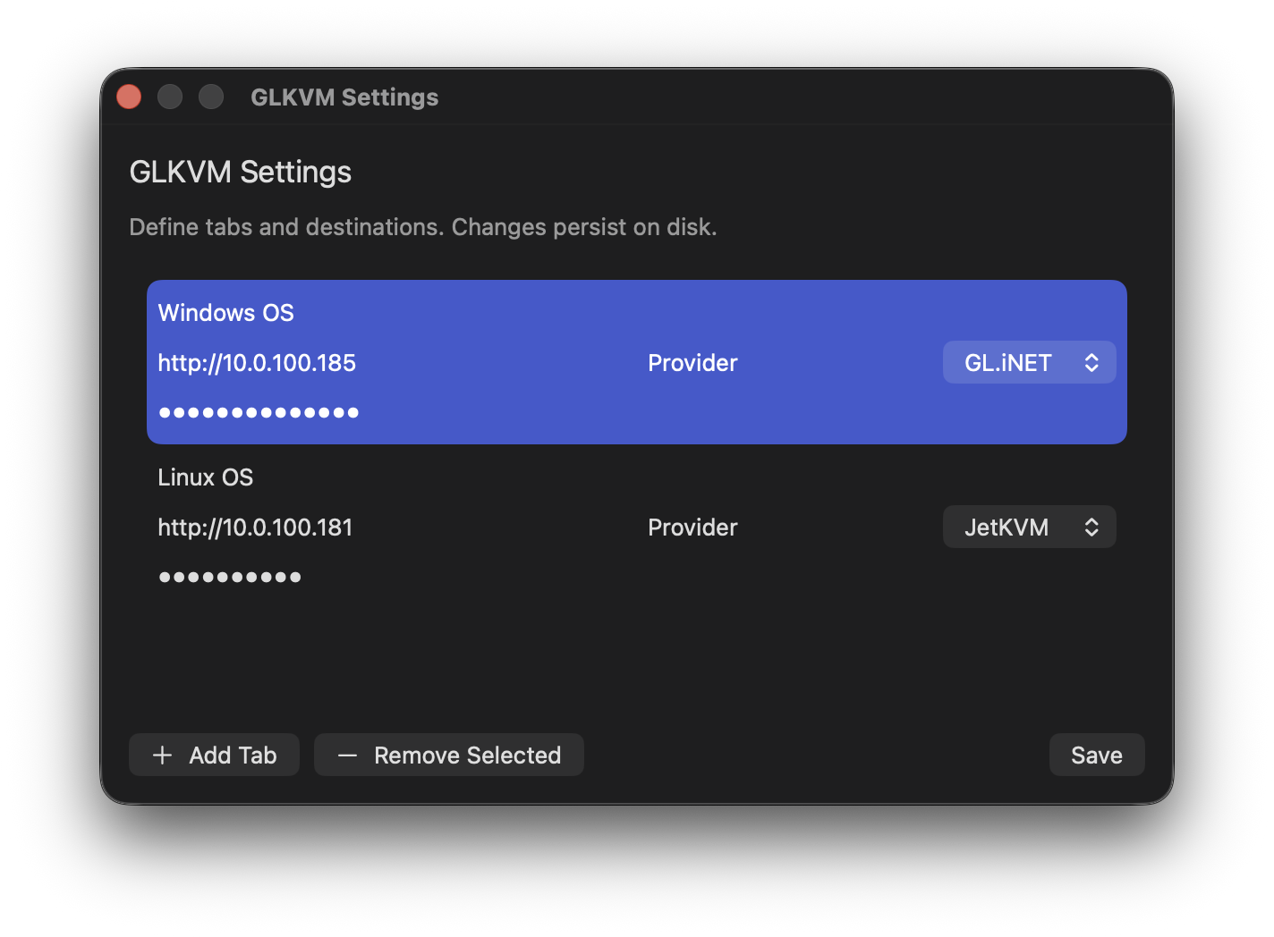The image size is (1274, 937).
Task: Click the URL field showing http://10.0.100.185
Action: pyautogui.click(x=257, y=362)
